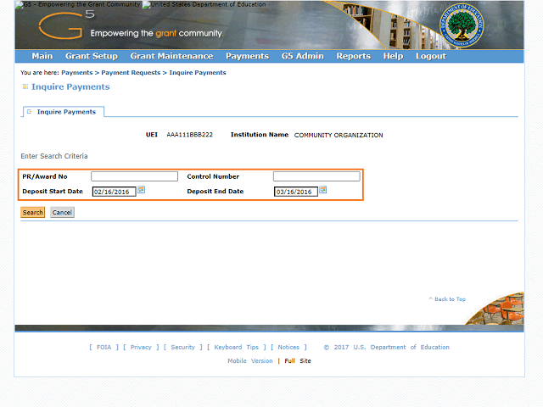Open calendar picker for Deposit End Date
This screenshot has width=543, height=407.
323,190
